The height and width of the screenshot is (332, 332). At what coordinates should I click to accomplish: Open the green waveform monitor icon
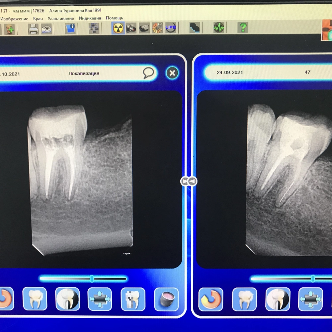(x=219, y=28)
